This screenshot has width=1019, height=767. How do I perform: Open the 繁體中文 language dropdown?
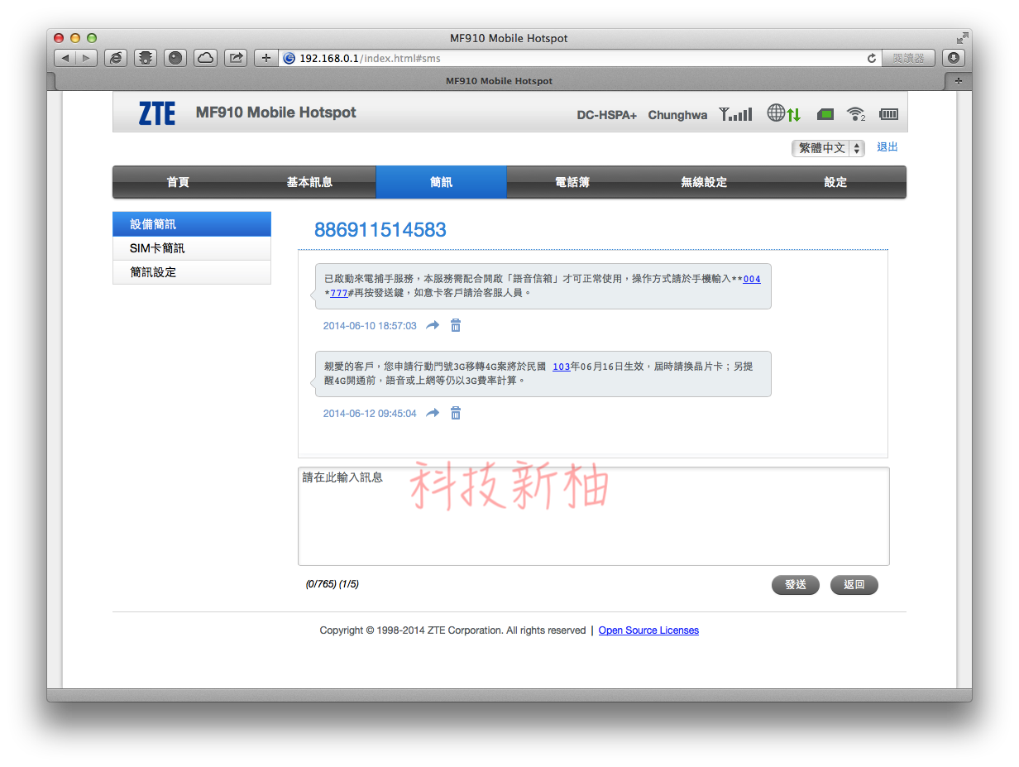[x=828, y=148]
